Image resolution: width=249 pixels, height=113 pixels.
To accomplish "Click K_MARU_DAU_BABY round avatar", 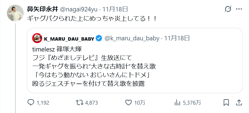I will point(37,38).
